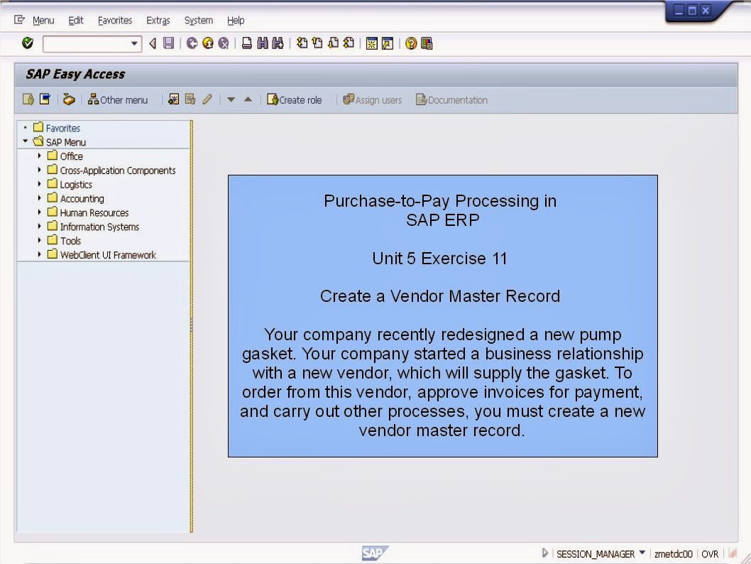Open the Favorites menu in menu bar

click(115, 20)
